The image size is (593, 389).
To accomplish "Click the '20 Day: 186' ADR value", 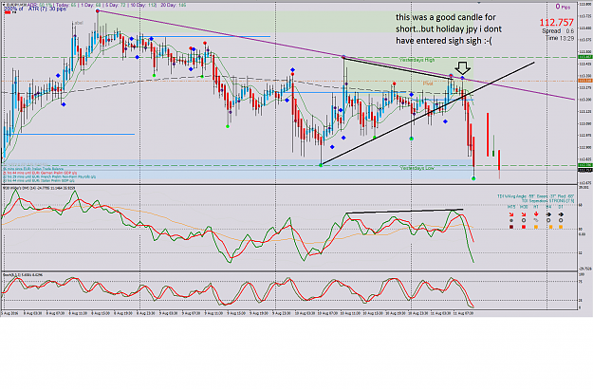I will pos(173,5).
